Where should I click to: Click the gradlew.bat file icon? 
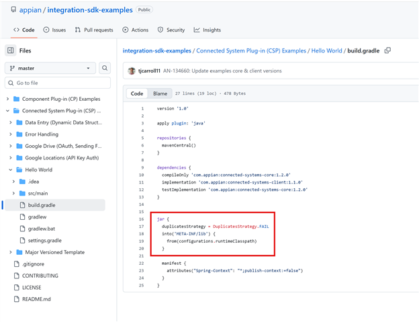click(22, 229)
